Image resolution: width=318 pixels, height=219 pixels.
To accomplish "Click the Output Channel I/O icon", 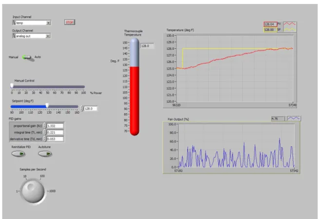I will click(x=14, y=36).
